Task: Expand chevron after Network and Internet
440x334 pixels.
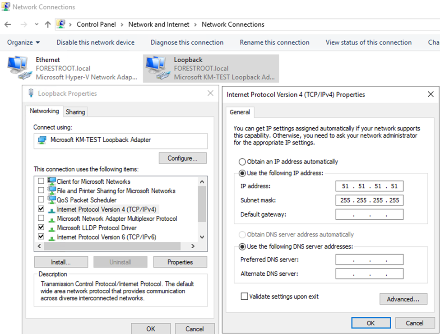Action: pyautogui.click(x=195, y=25)
